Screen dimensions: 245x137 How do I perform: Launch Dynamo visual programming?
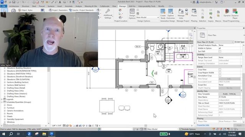point(227,13)
